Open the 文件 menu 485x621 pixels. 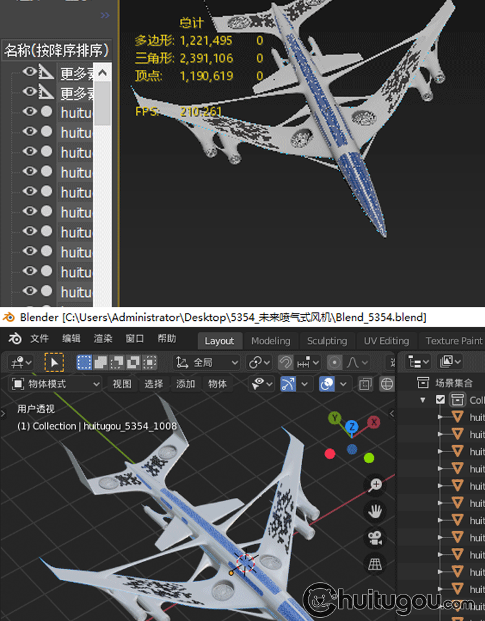(39, 339)
